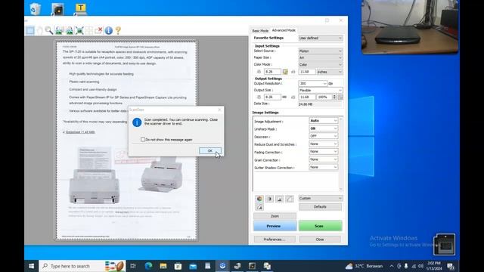Click the blue Preview button
The height and width of the screenshot is (272, 484).
[x=275, y=226]
